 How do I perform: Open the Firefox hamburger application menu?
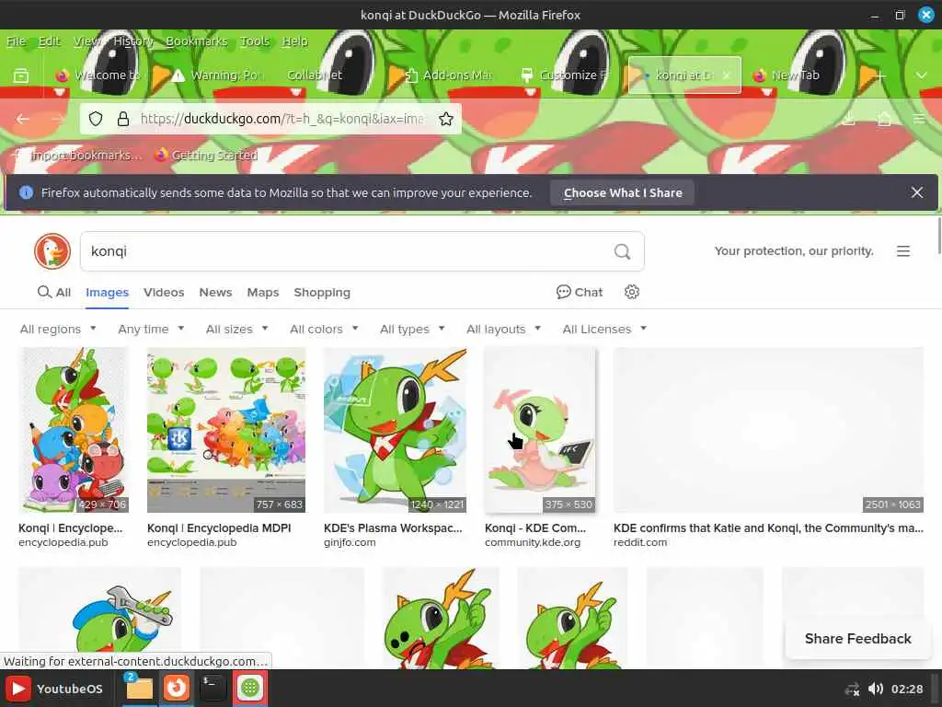[x=919, y=119]
